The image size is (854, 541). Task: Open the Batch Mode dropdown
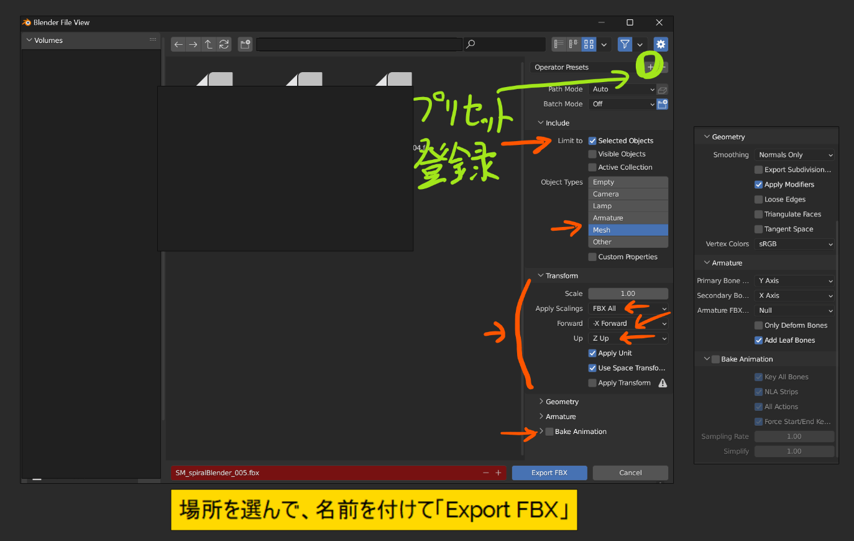point(622,104)
